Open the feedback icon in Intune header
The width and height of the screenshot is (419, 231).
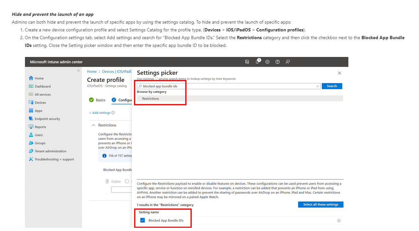[287, 62]
